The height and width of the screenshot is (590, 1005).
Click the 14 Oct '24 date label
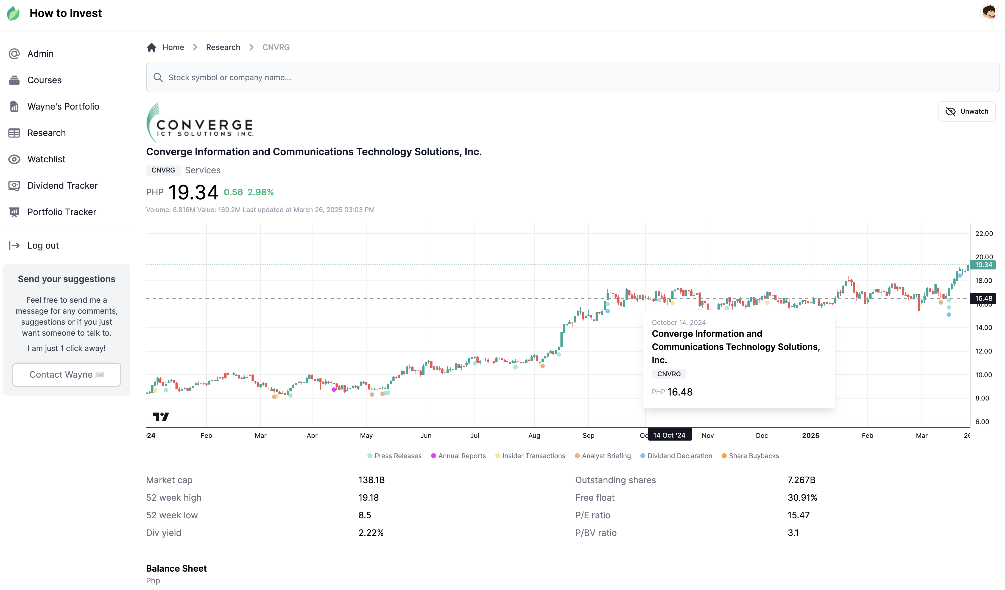670,435
